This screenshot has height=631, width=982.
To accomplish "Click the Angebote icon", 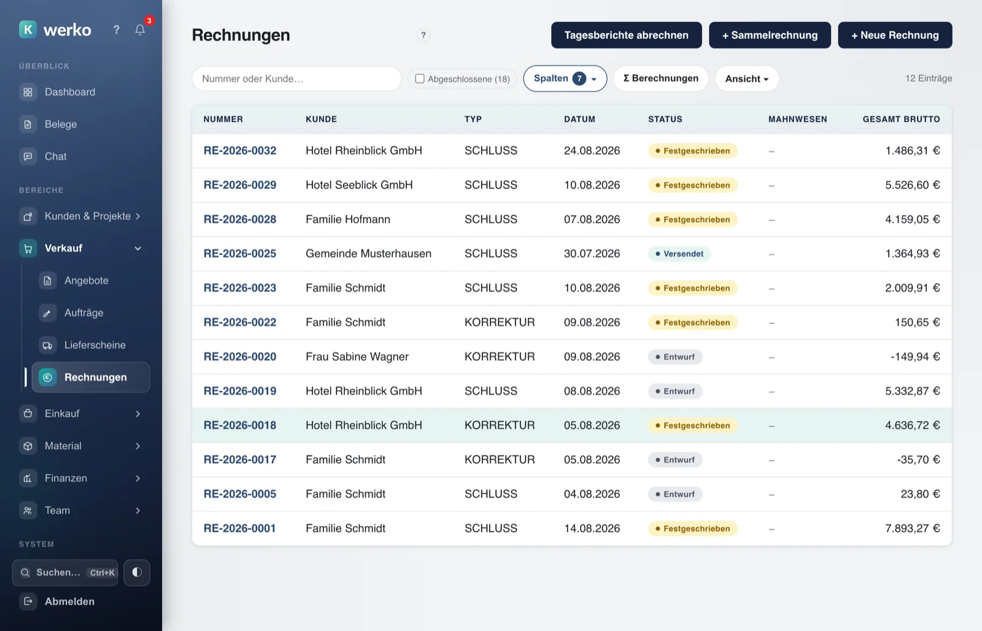I will [x=47, y=281].
